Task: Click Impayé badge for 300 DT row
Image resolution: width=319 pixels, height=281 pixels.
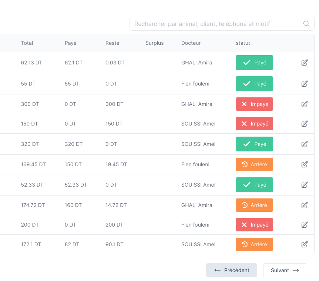Action: 254,104
